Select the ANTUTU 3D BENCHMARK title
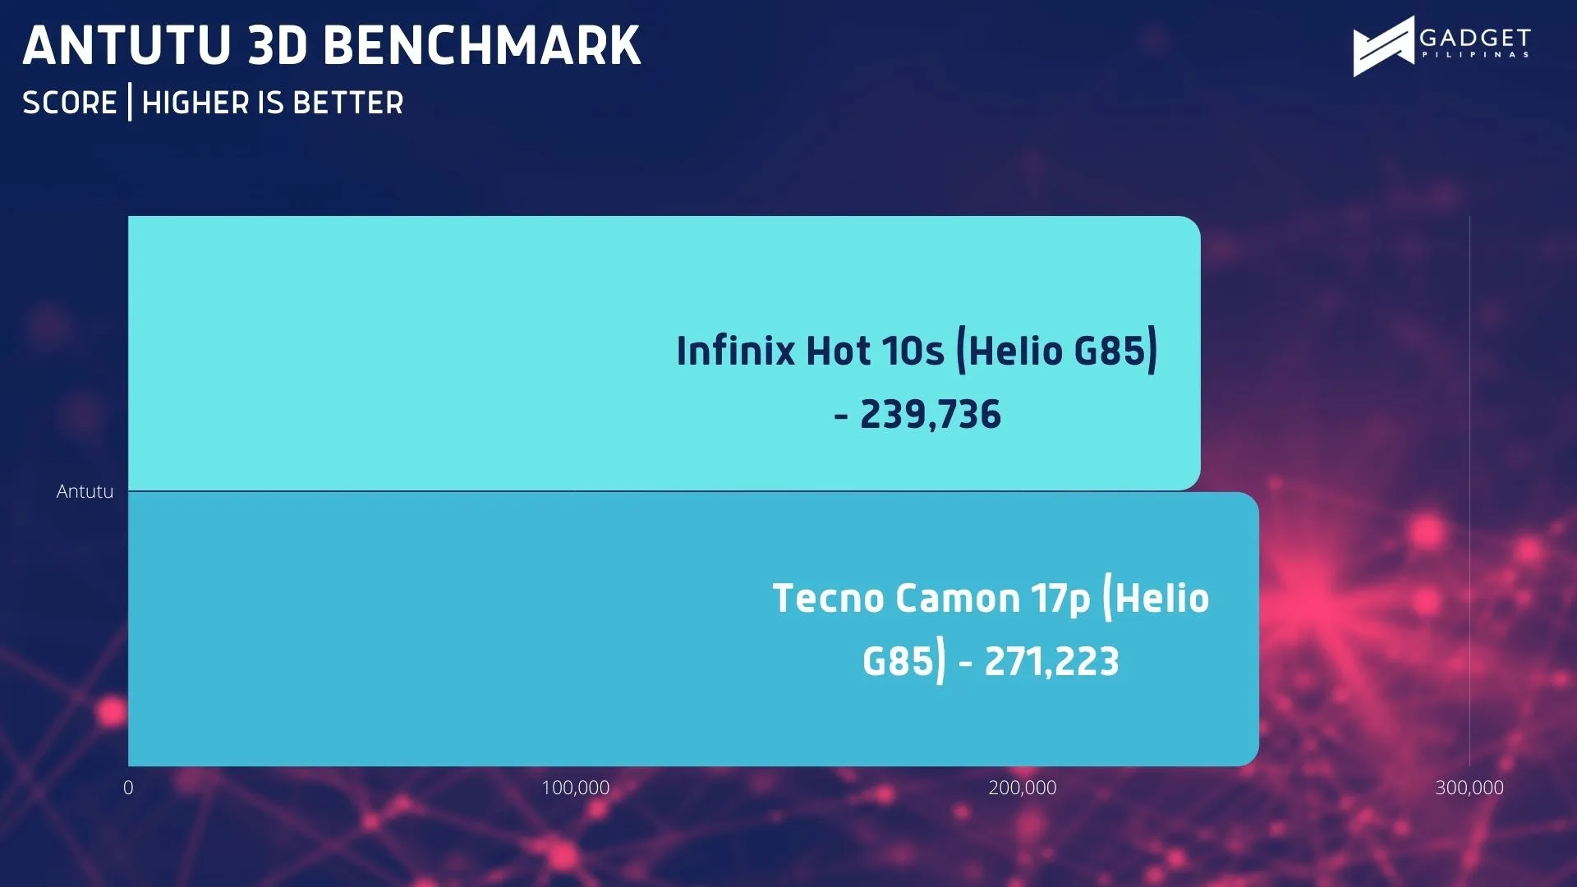The image size is (1577, 887). point(332,45)
